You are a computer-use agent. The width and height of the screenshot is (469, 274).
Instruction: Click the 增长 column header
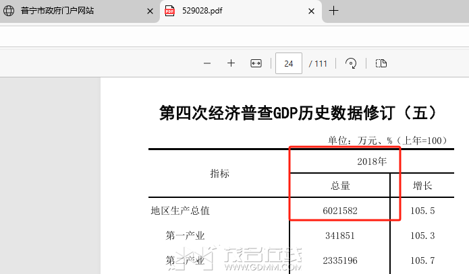(422, 186)
